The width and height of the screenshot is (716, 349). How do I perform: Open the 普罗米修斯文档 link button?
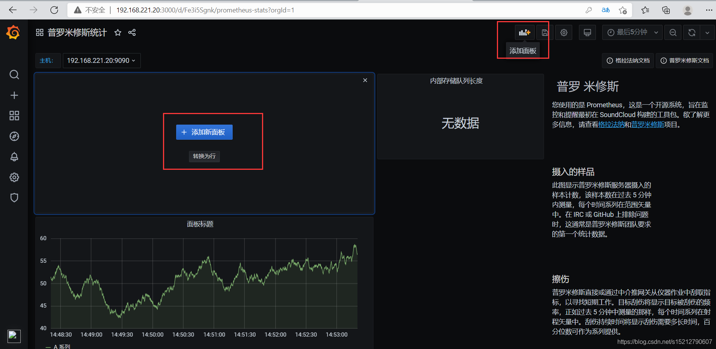point(685,61)
